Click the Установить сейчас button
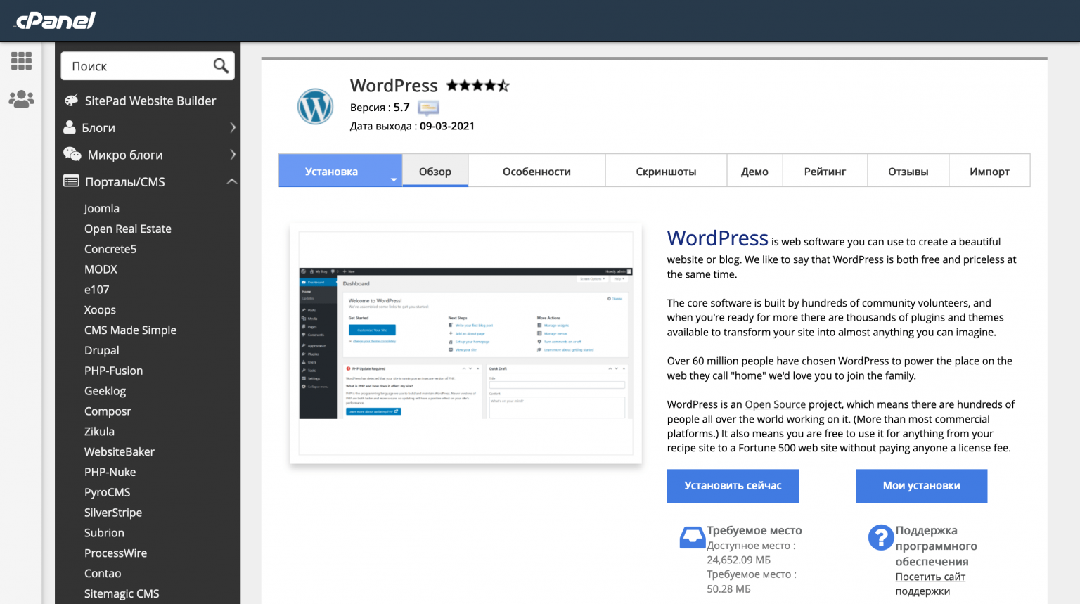Screen dimensions: 1080x604 click(x=733, y=486)
